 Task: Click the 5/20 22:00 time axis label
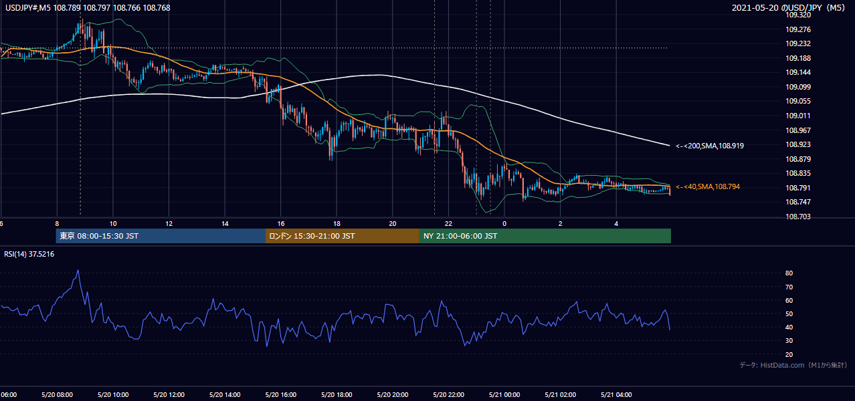coord(448,394)
